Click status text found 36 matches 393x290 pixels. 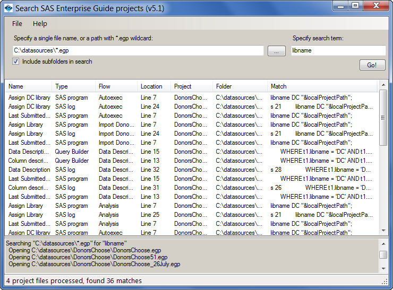point(114,281)
